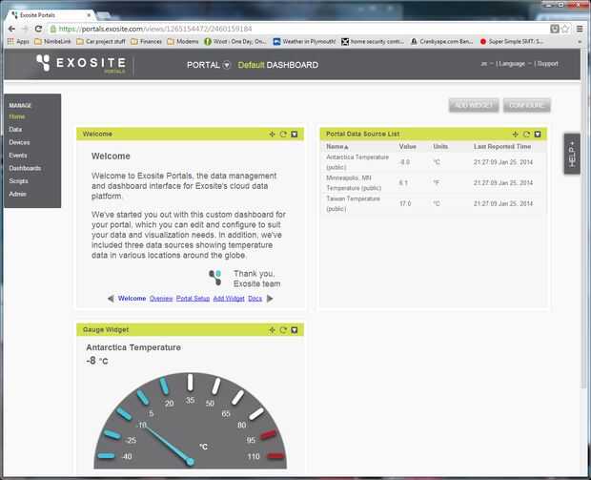Open the Apps shortcut in the bookmarks bar
Image resolution: width=591 pixels, height=480 pixels.
click(18, 41)
